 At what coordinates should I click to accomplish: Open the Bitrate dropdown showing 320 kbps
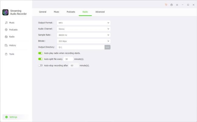(84, 41)
